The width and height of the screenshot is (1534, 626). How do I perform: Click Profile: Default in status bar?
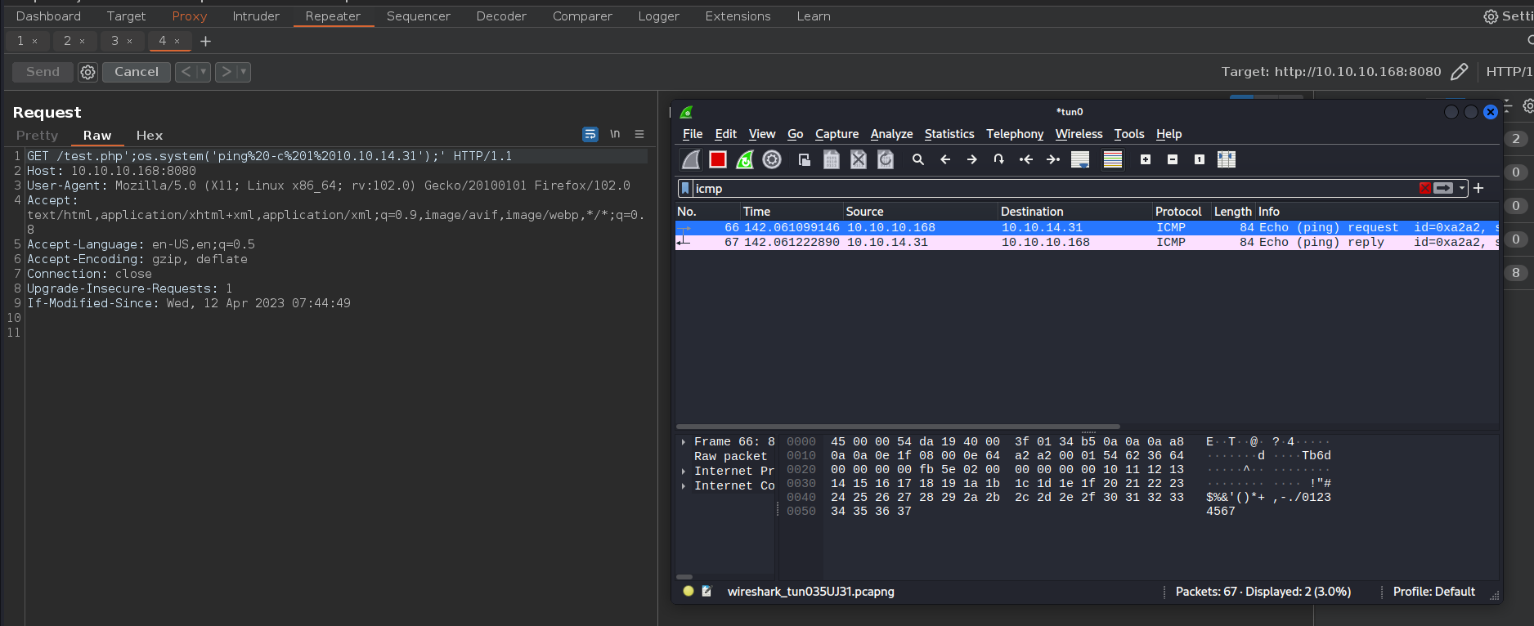coord(1433,591)
